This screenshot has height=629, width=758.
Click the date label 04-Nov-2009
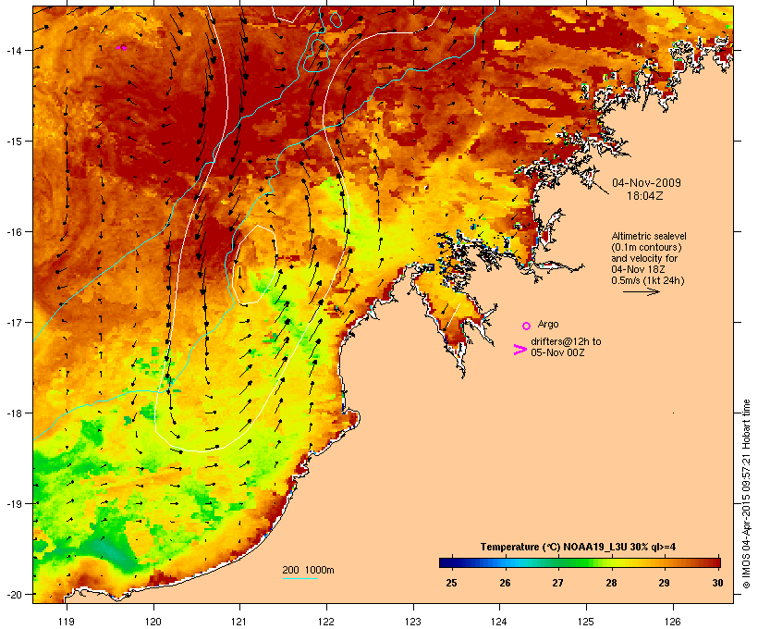[x=646, y=183]
